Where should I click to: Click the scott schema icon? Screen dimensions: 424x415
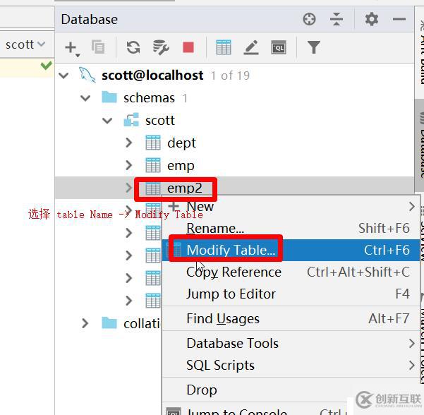coord(131,120)
